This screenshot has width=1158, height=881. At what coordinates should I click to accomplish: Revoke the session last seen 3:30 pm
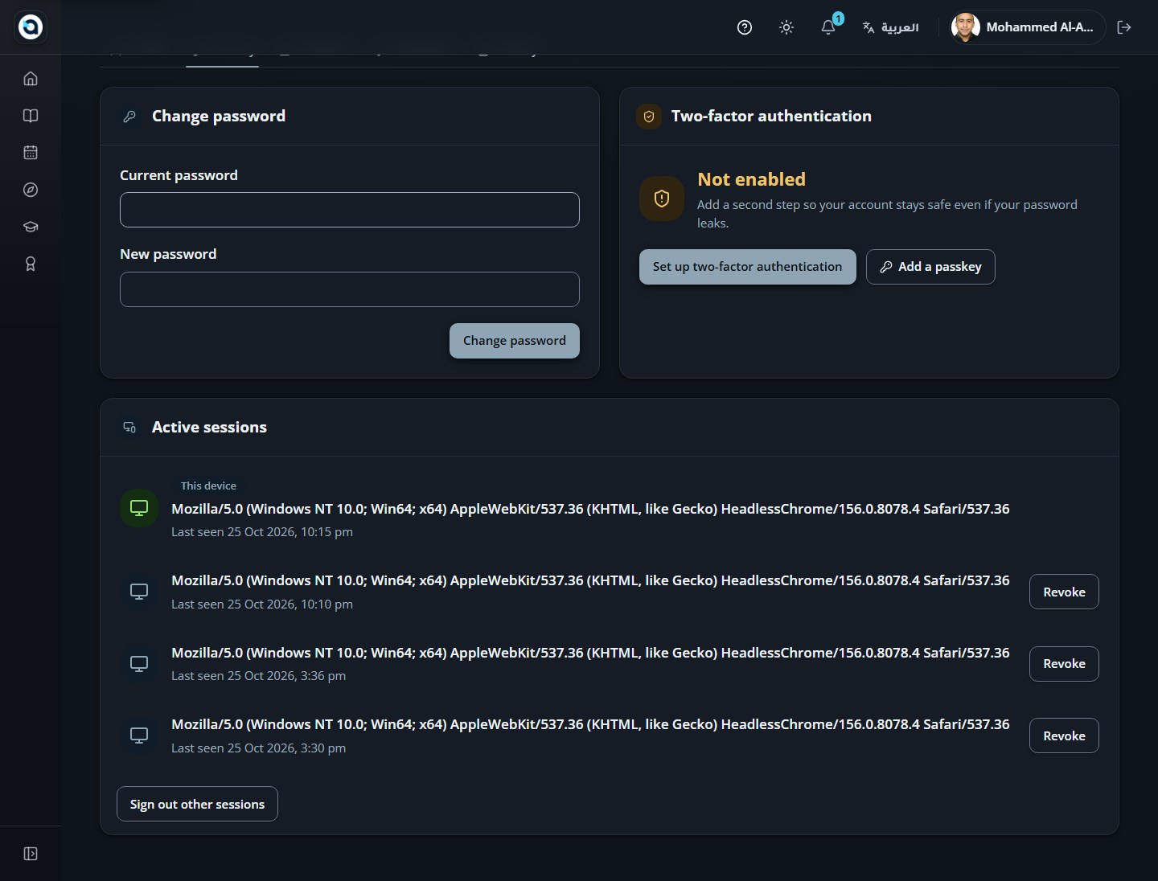point(1064,736)
